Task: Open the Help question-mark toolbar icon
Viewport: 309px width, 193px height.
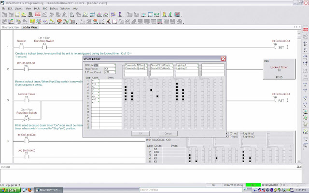Action: tap(120, 14)
